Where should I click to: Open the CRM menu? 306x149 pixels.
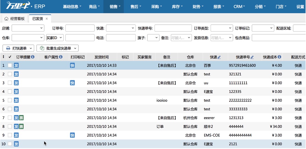click(239, 7)
